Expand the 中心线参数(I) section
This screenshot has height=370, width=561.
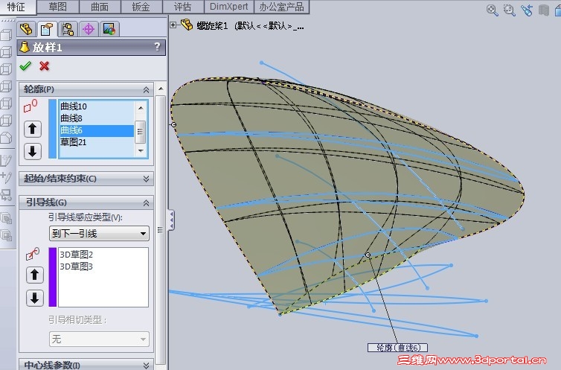[146, 365]
